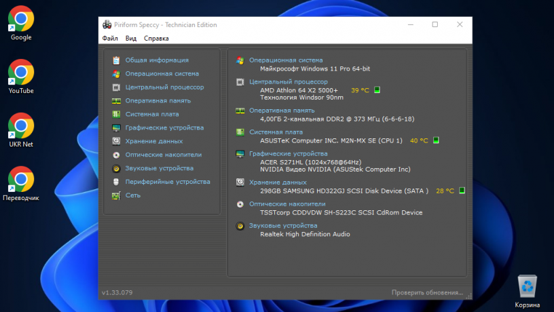The height and width of the screenshot is (312, 554).
Task: Select Звуковые устройства in the sidebar list
Action: 159,168
